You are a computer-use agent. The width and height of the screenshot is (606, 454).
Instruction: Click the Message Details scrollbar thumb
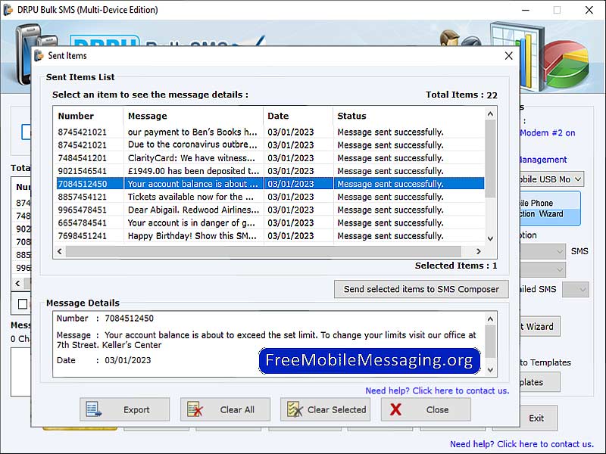tap(490, 341)
